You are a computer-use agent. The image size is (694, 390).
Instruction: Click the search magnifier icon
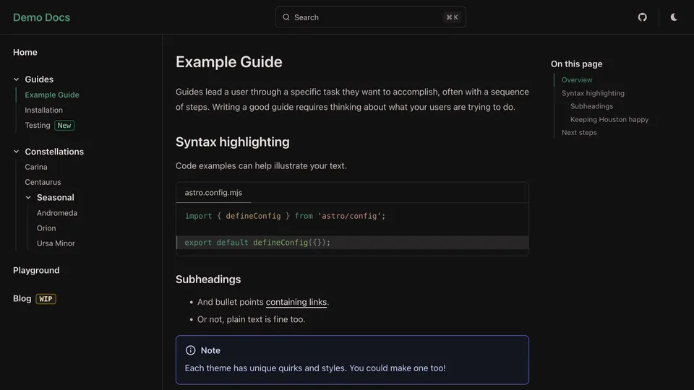[x=286, y=17]
